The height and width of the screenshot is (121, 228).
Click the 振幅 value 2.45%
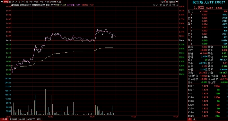[x=204, y=56]
